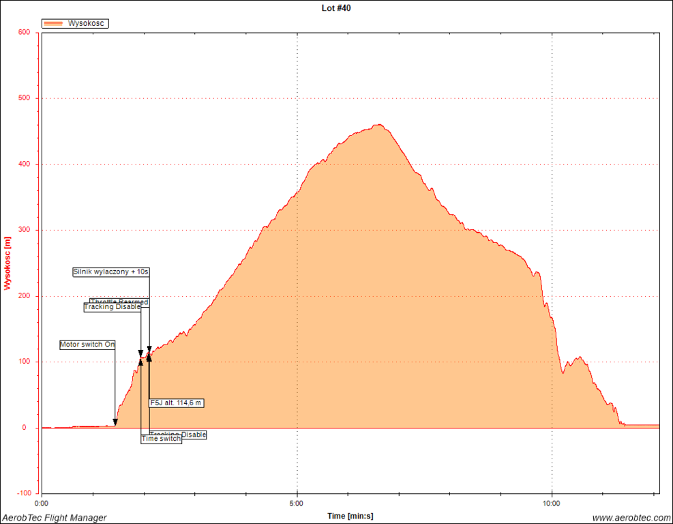Click the 'F5J alt. 114,6 m' label
This screenshot has width=673, height=524.
coord(177,403)
